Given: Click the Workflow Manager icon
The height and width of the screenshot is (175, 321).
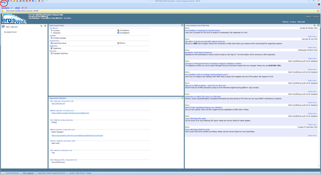Looking at the screenshot, I should pos(52,38).
